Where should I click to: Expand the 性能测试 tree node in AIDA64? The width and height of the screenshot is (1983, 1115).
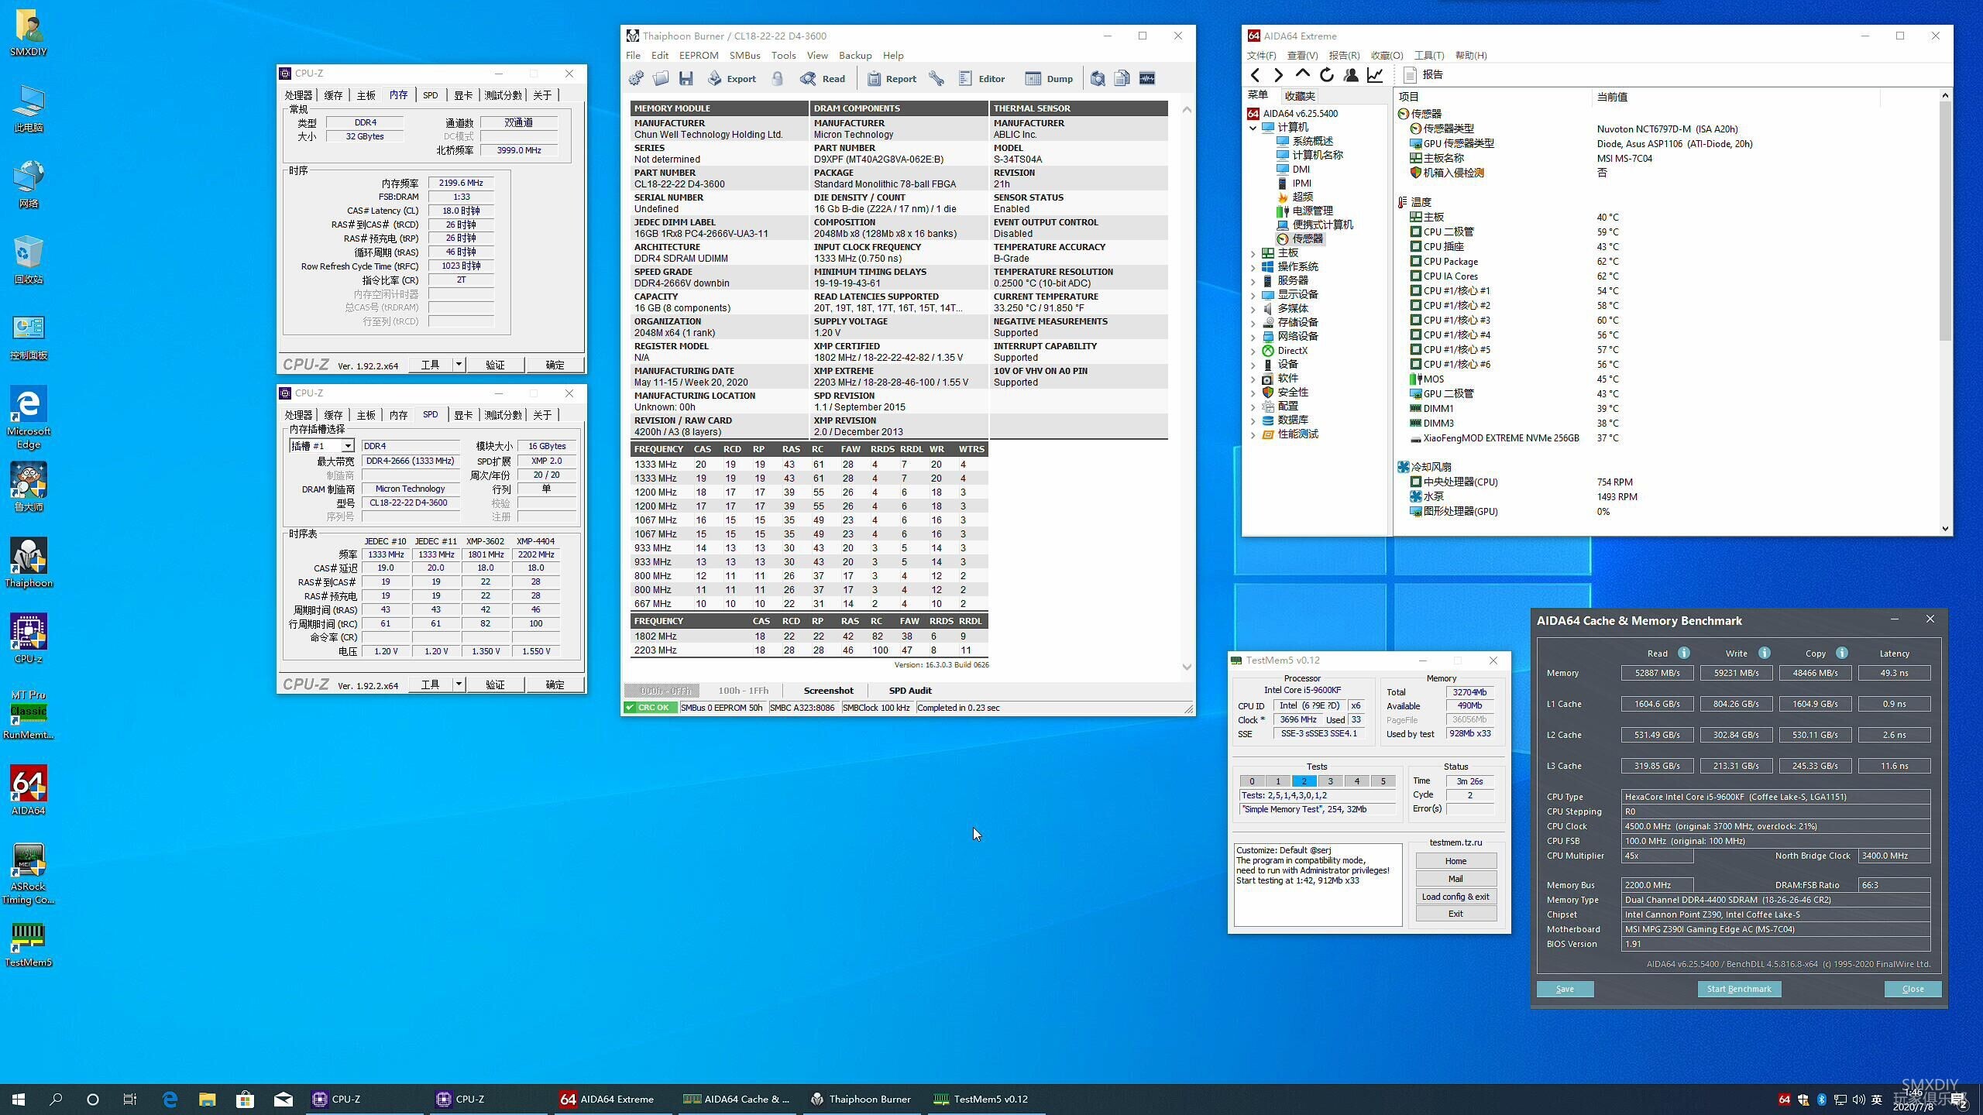click(x=1253, y=434)
